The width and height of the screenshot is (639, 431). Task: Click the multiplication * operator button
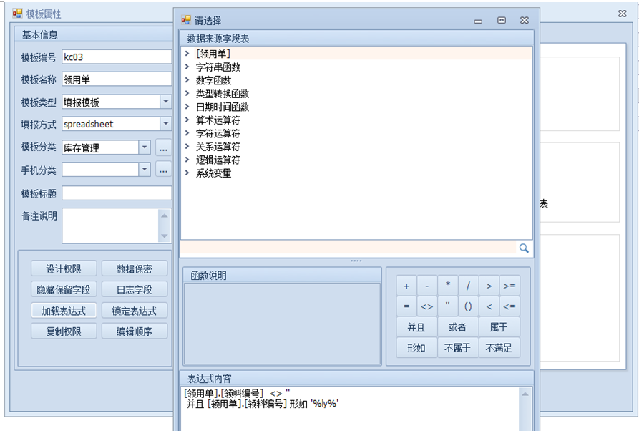coord(448,286)
